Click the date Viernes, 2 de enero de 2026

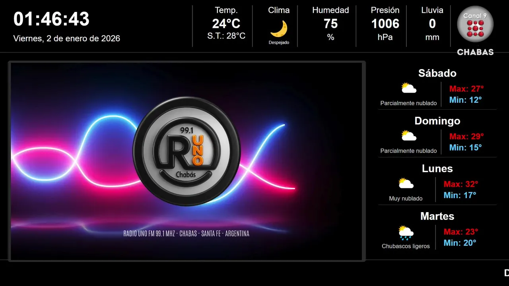pyautogui.click(x=67, y=39)
